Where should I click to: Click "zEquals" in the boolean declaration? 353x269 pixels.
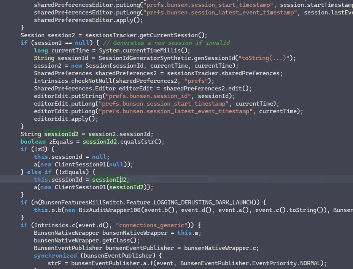61,142
